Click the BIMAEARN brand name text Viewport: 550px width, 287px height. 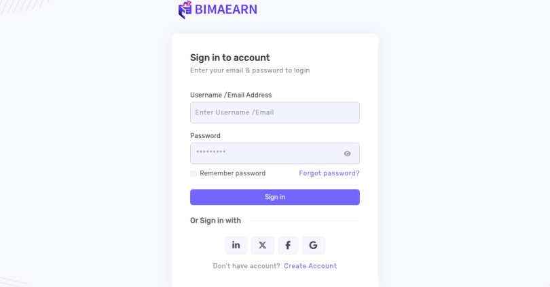226,9
